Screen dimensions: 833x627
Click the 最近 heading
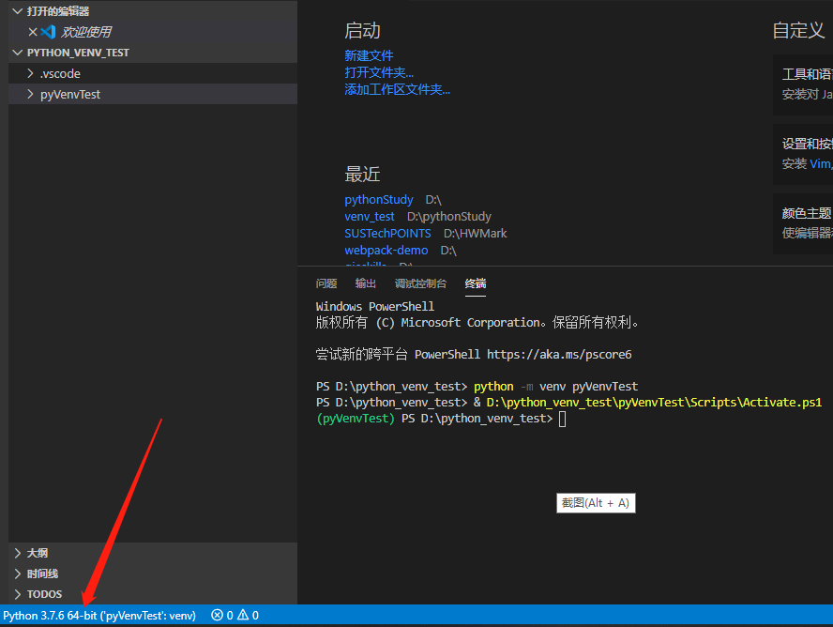pos(362,175)
